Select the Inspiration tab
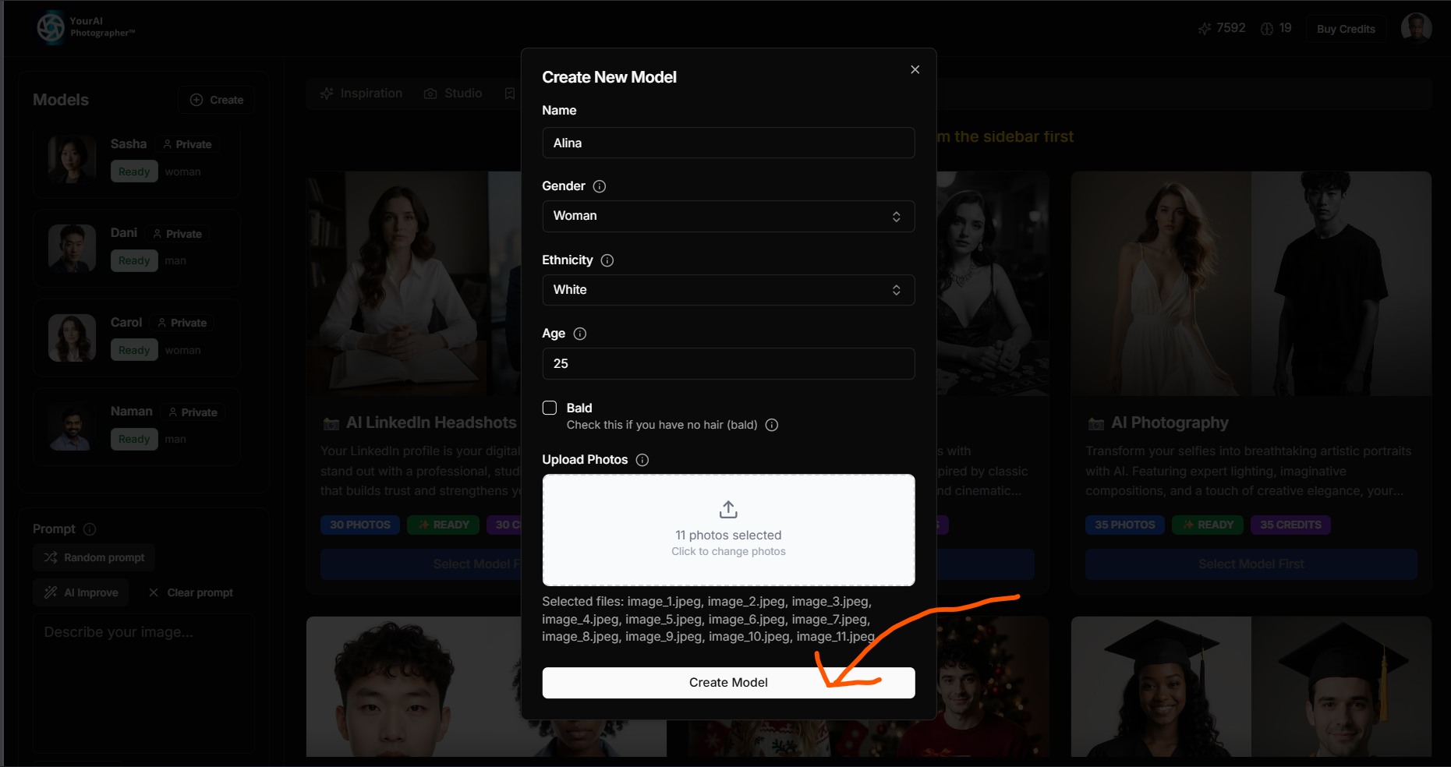This screenshot has height=767, width=1451. [x=371, y=93]
